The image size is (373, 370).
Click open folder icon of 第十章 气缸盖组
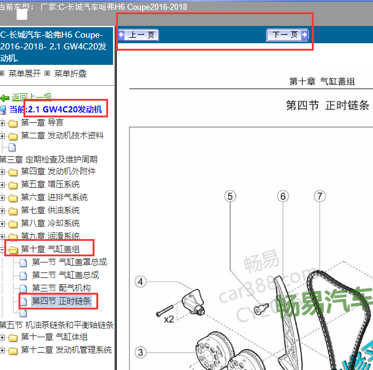coord(14,250)
